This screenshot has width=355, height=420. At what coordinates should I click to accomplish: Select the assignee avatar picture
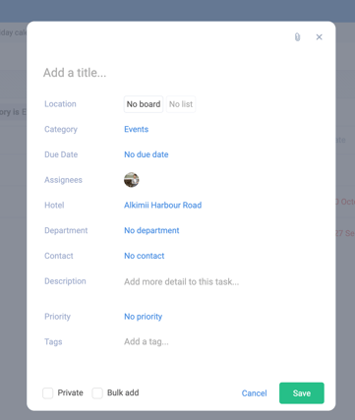pyautogui.click(x=132, y=180)
